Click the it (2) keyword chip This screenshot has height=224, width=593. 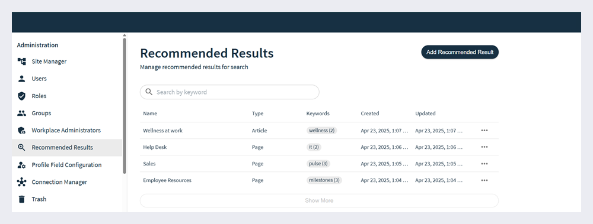[314, 147]
